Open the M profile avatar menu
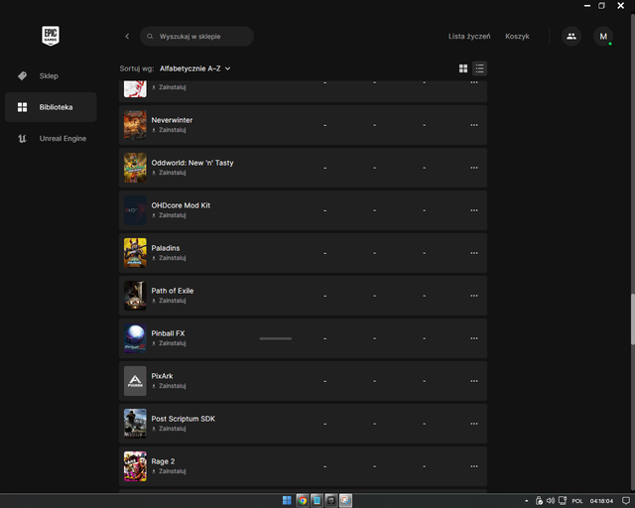Screen dimensions: 635x508 click(x=603, y=36)
